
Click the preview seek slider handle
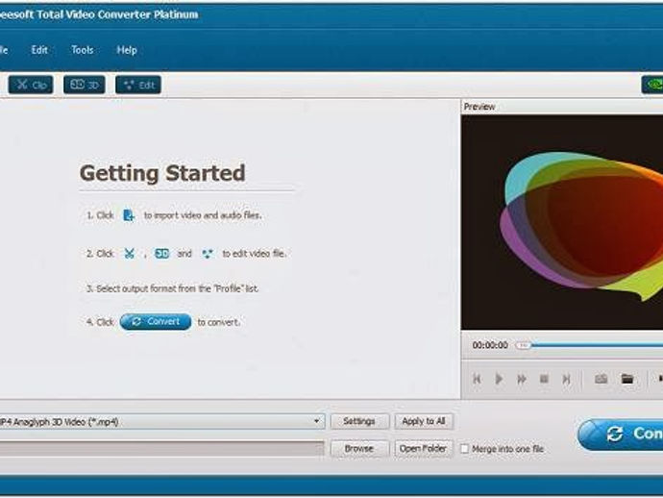point(523,345)
